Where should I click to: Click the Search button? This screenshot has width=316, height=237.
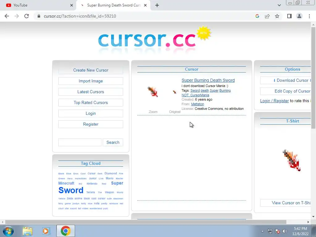point(113,142)
